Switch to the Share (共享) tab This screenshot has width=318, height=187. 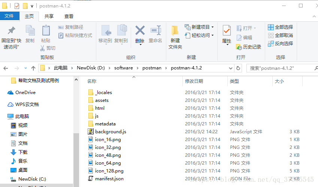pyautogui.click(x=49, y=16)
